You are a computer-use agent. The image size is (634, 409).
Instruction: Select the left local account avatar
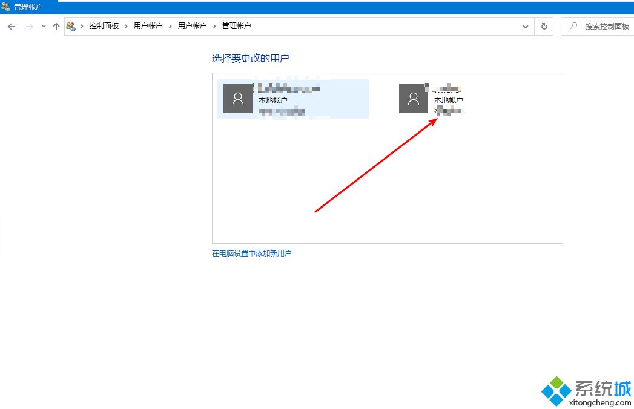click(238, 99)
